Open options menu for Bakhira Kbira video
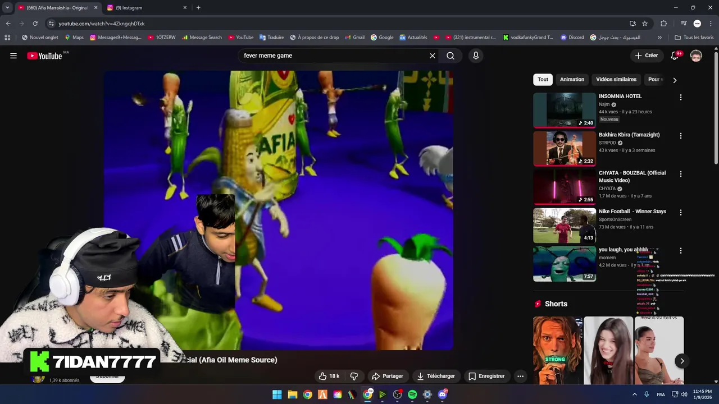719x404 pixels. [681, 136]
